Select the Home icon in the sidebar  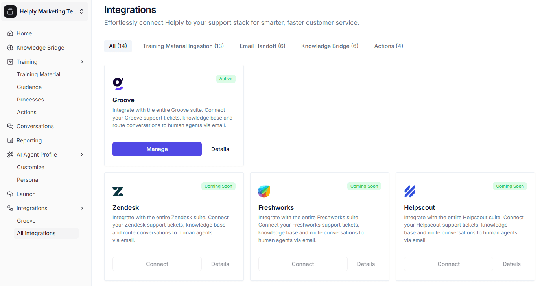point(10,33)
